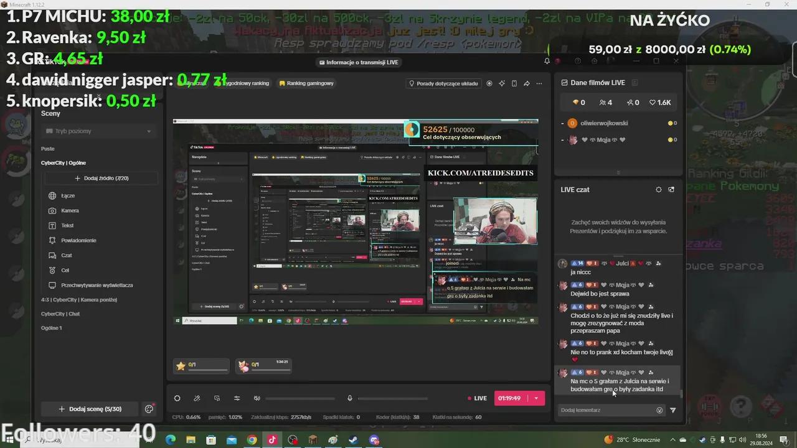Click the Dane filmów LIVE details icon

click(x=634, y=83)
